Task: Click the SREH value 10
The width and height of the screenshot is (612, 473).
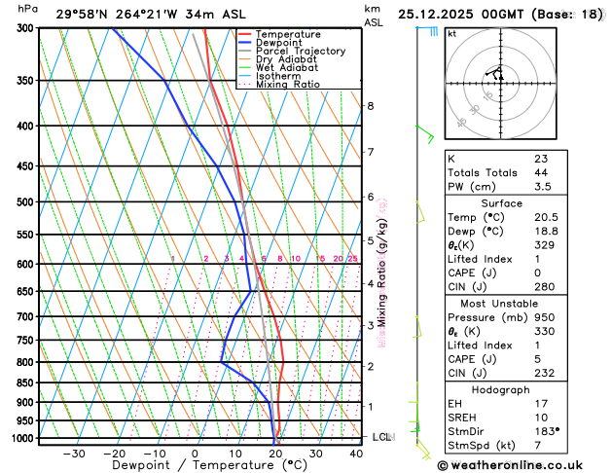Action: [541, 418]
